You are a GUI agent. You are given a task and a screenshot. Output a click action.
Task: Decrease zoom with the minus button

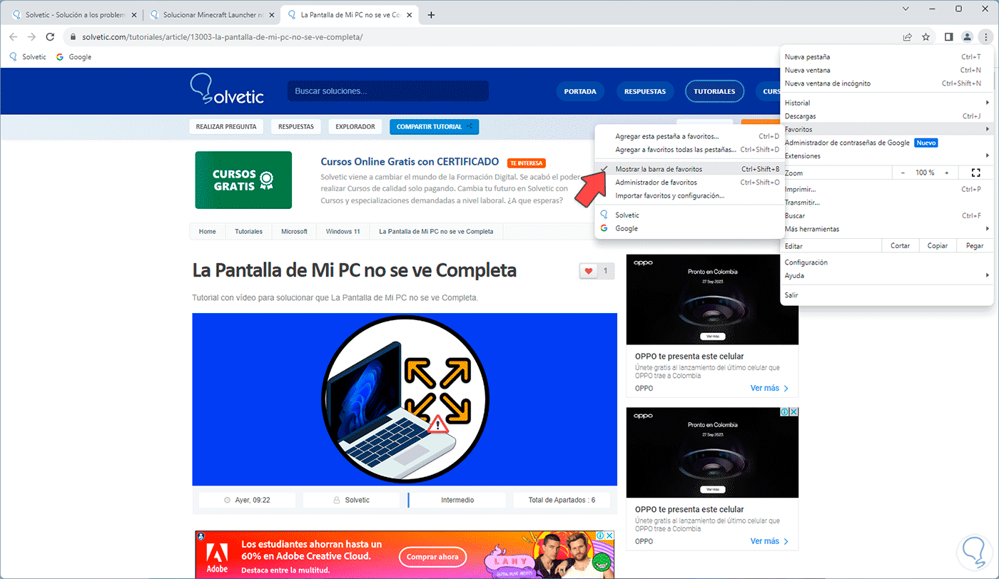point(903,173)
